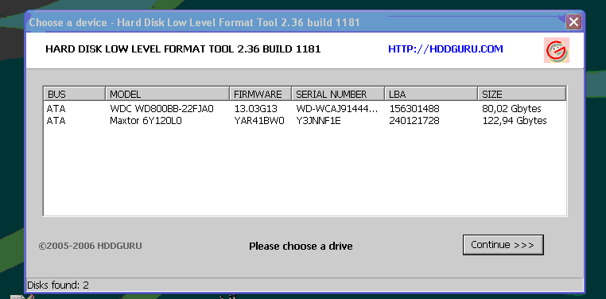606x299 pixels.
Task: Click the SERIAL NUMBER column header
Action: point(338,94)
